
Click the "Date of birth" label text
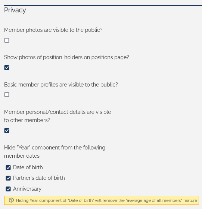[x=28, y=167]
